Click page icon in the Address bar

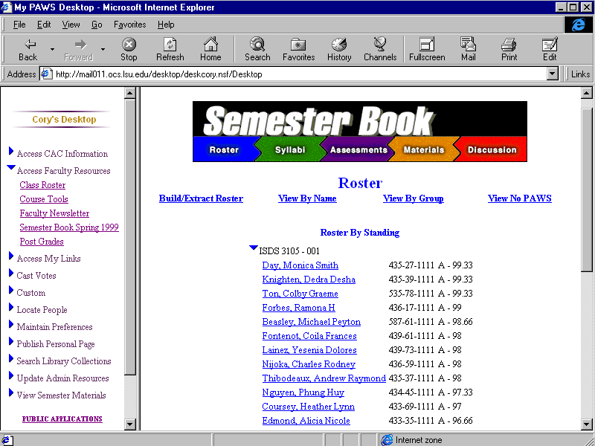(x=46, y=74)
